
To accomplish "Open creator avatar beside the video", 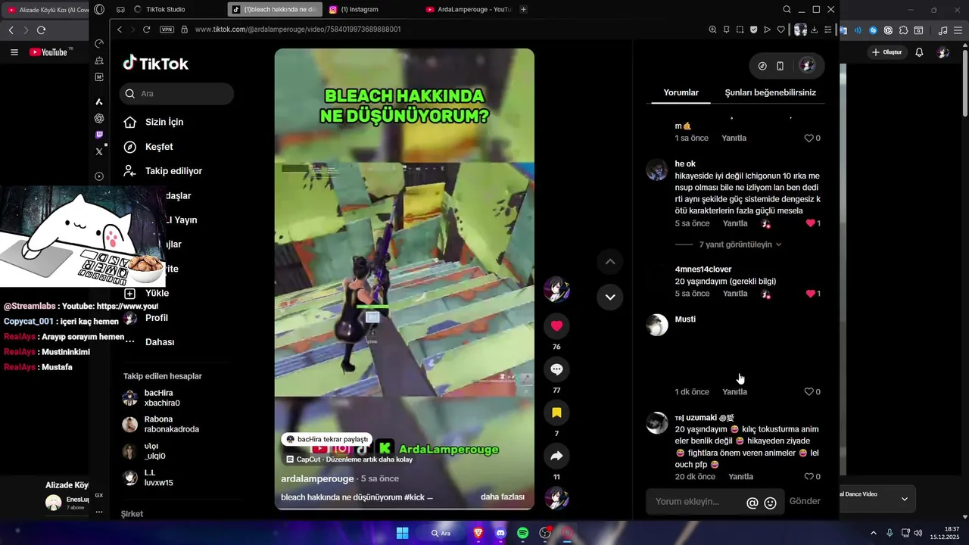I will 556,289.
